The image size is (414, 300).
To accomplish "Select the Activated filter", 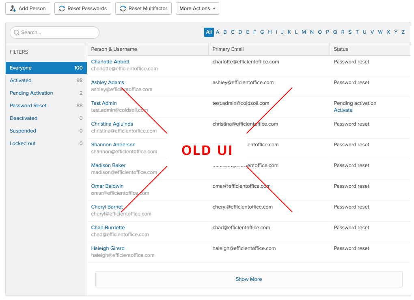I will click(x=20, y=80).
